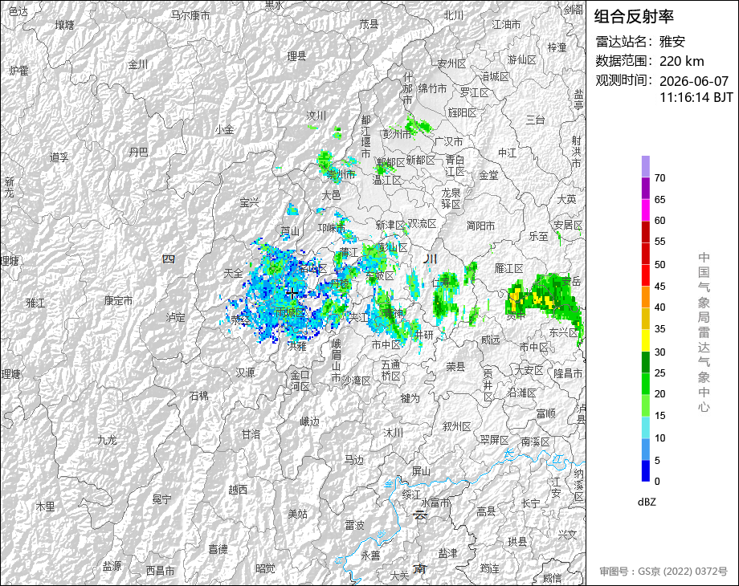Click the 简阳市 label on the map
Screen dimensions: 739x586
pyautogui.click(x=480, y=226)
